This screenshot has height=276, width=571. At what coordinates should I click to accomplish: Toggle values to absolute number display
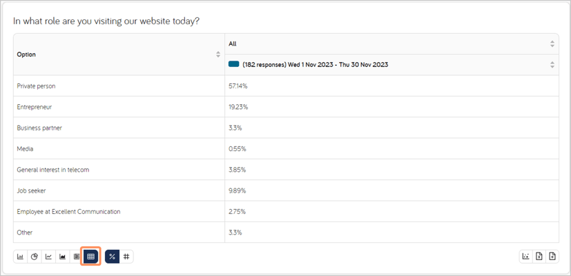[126, 257]
